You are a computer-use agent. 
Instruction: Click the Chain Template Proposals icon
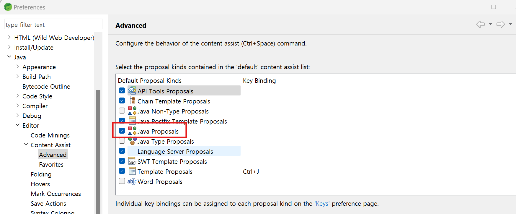132,101
